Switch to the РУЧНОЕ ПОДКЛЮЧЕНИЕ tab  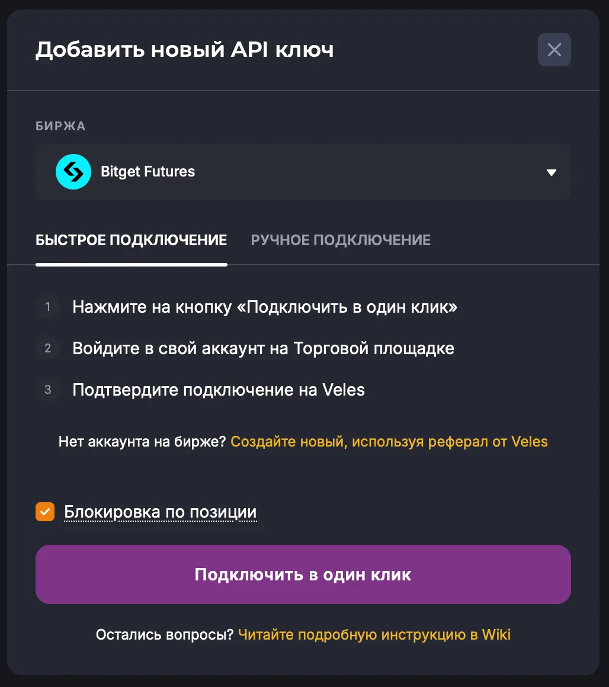pos(341,240)
